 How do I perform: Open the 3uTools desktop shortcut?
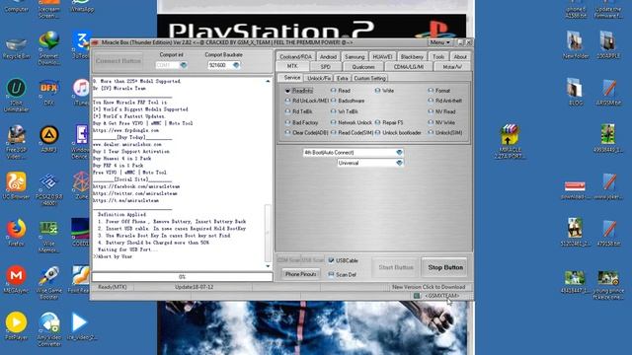(x=81, y=45)
